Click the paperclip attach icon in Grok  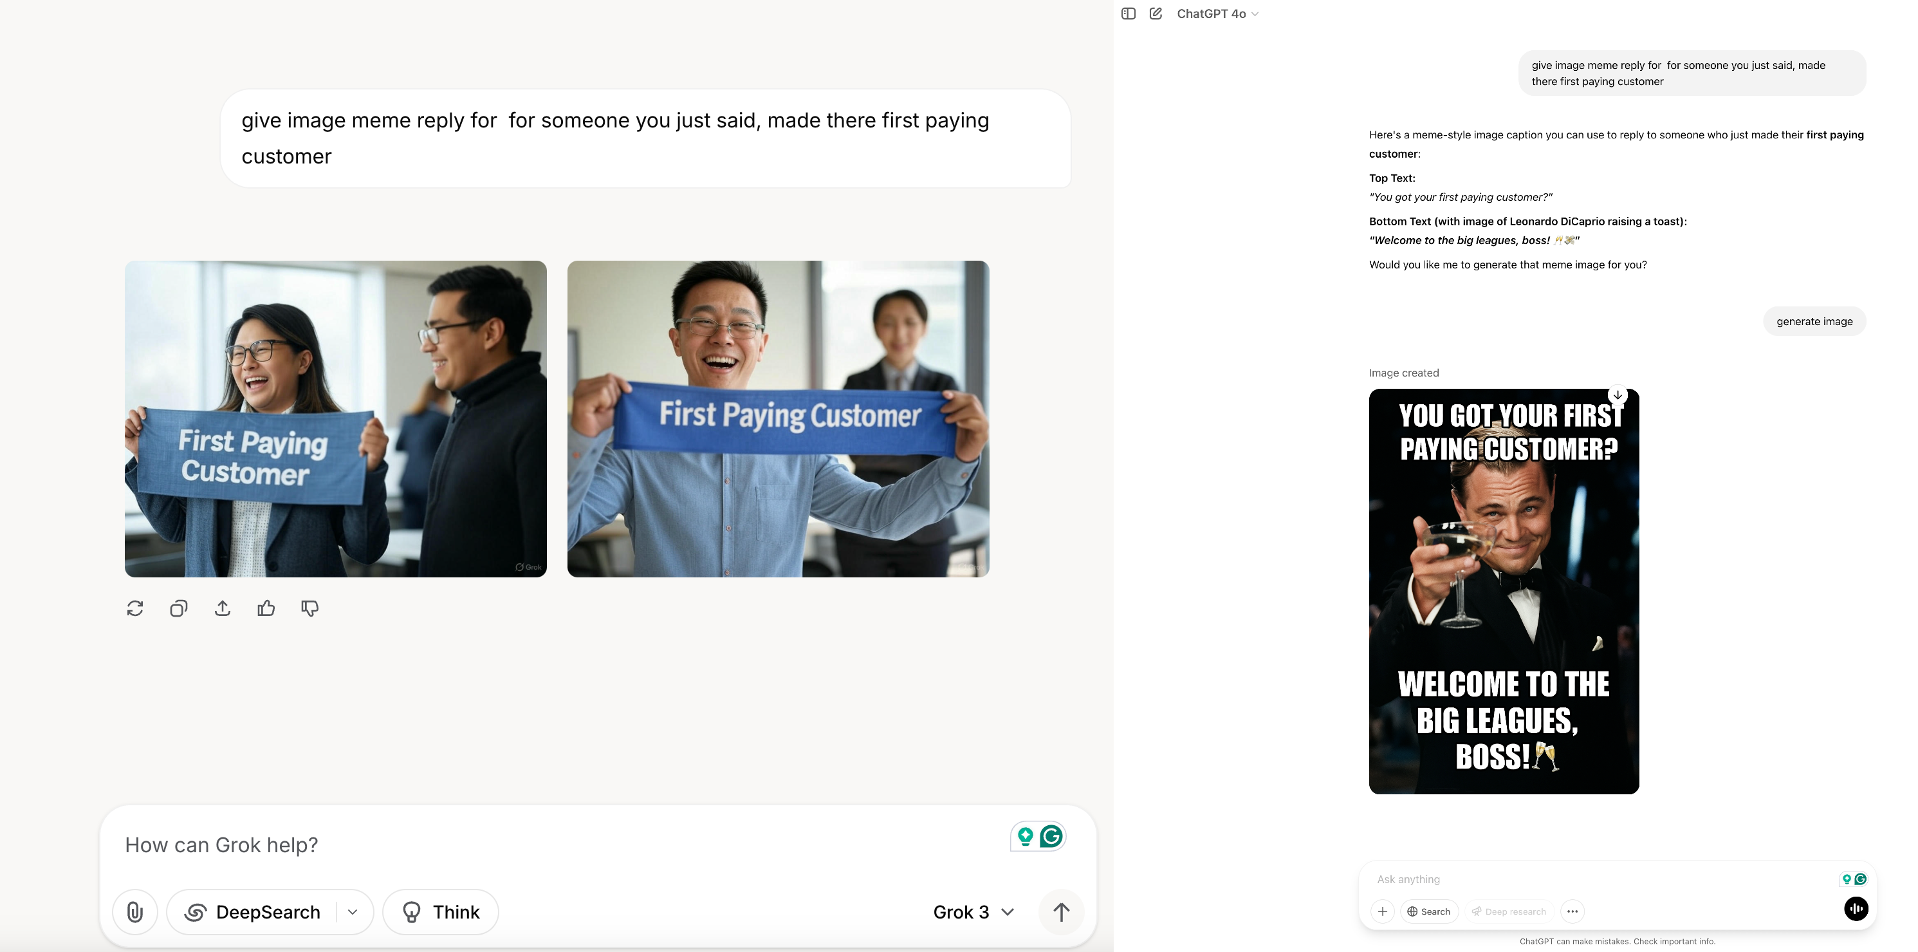[x=134, y=912]
